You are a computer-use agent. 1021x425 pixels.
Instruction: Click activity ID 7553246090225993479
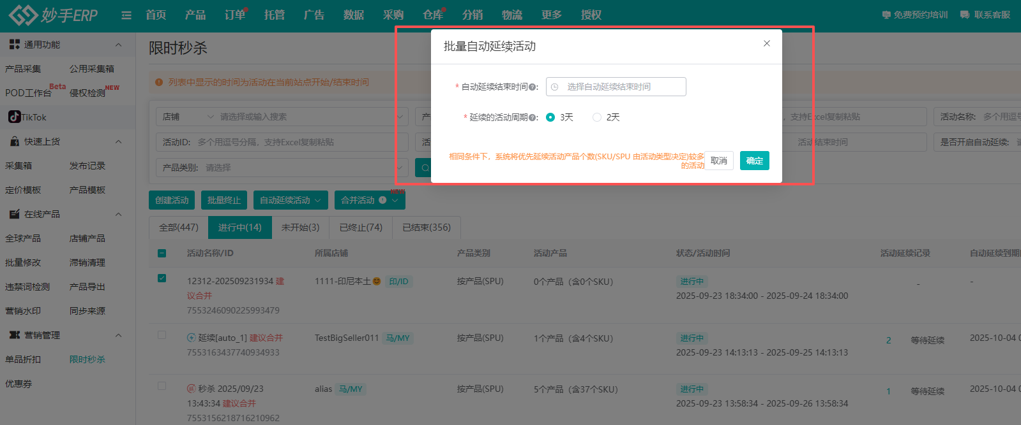click(233, 310)
